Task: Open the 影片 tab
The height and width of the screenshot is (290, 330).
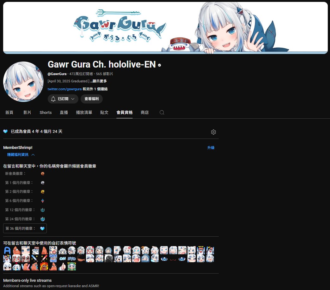Action: click(x=27, y=112)
